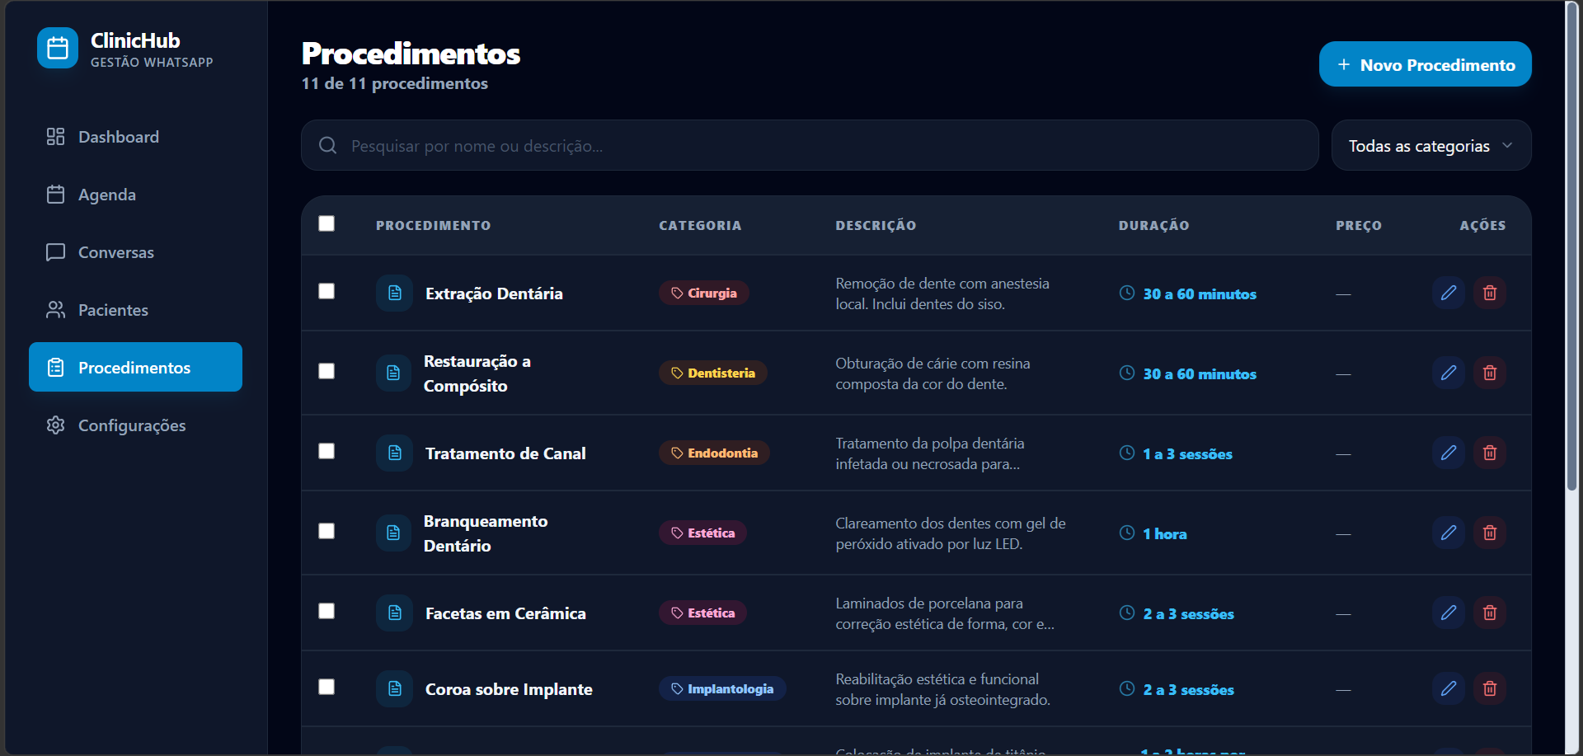Click the Implantologia category badge

pos(722,688)
